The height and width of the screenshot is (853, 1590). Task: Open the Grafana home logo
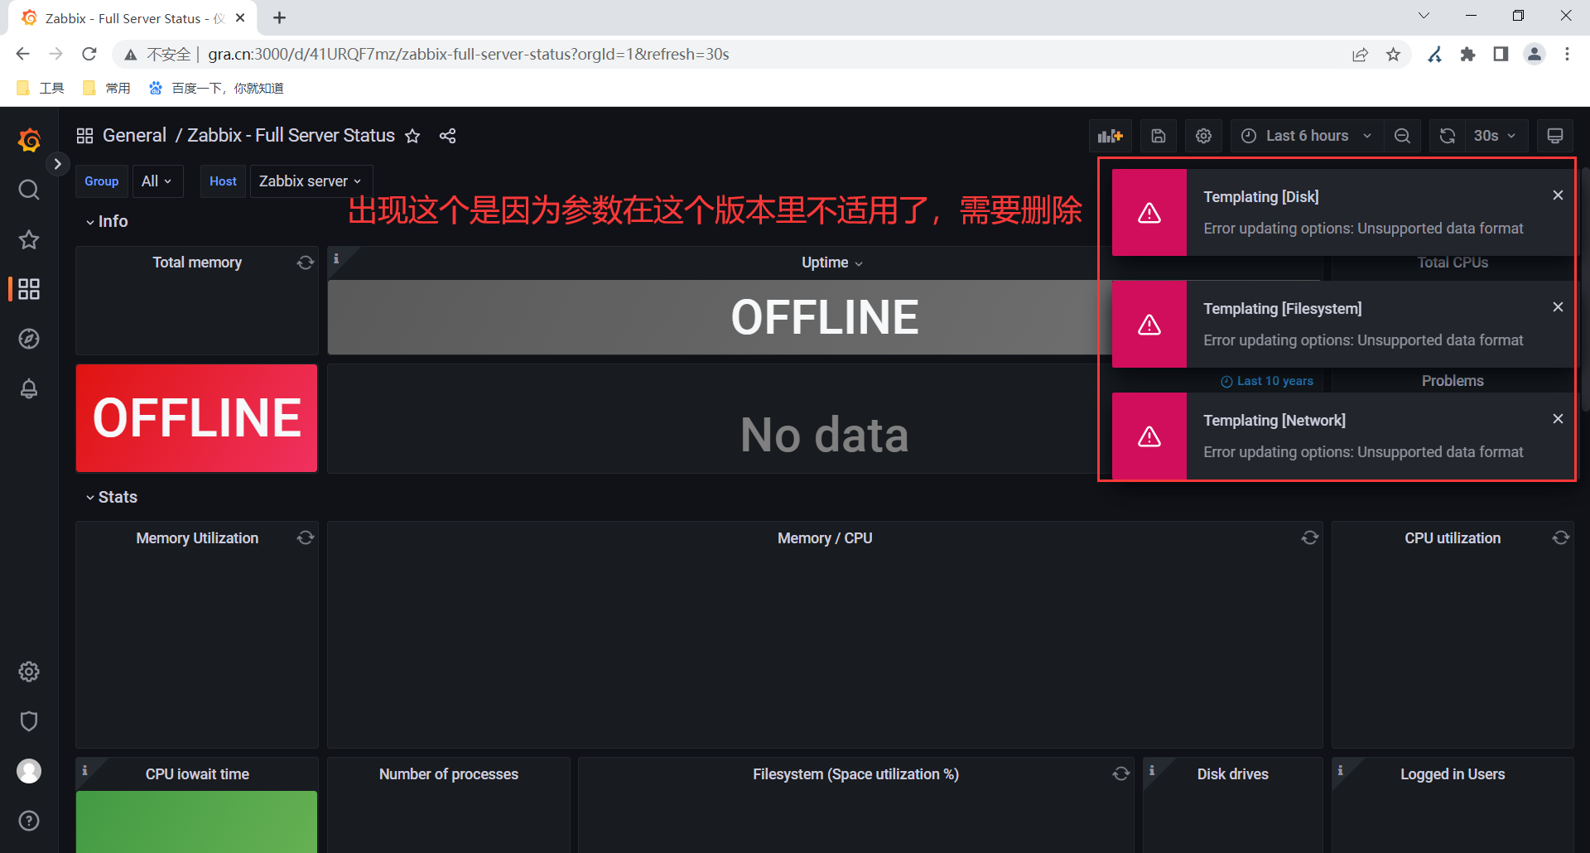29,140
